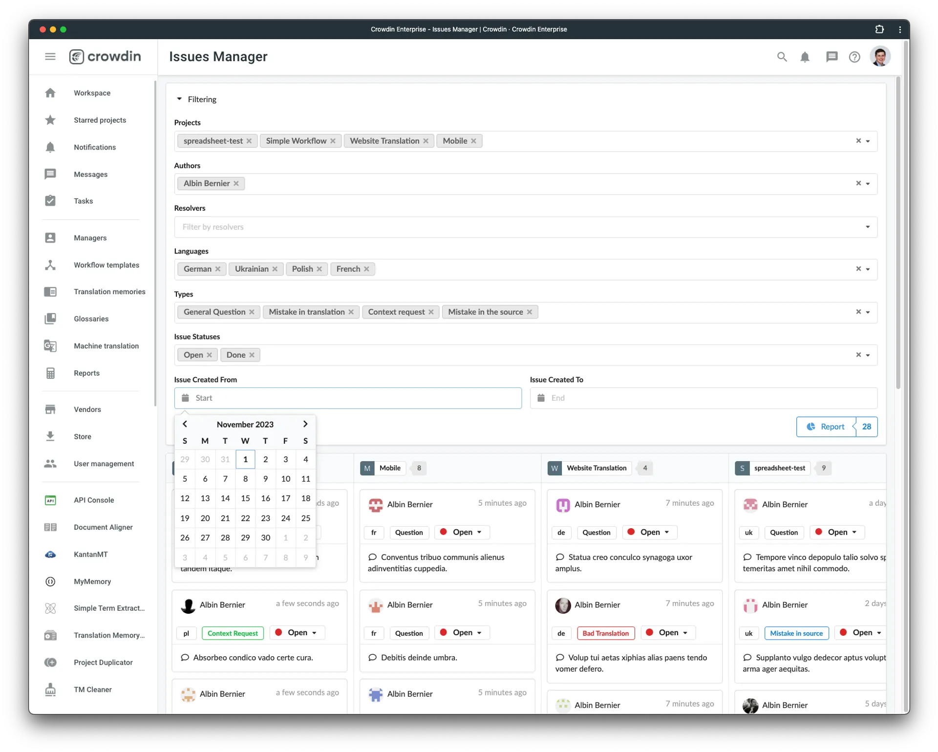Screen dimensions: 938x752
Task: Open the Machine translation icon
Action: [51, 346]
